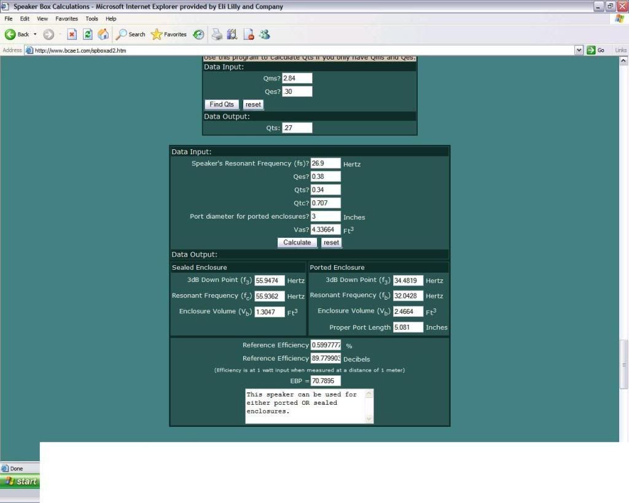The height and width of the screenshot is (503, 629).
Task: Open the File menu
Action: [x=9, y=19]
